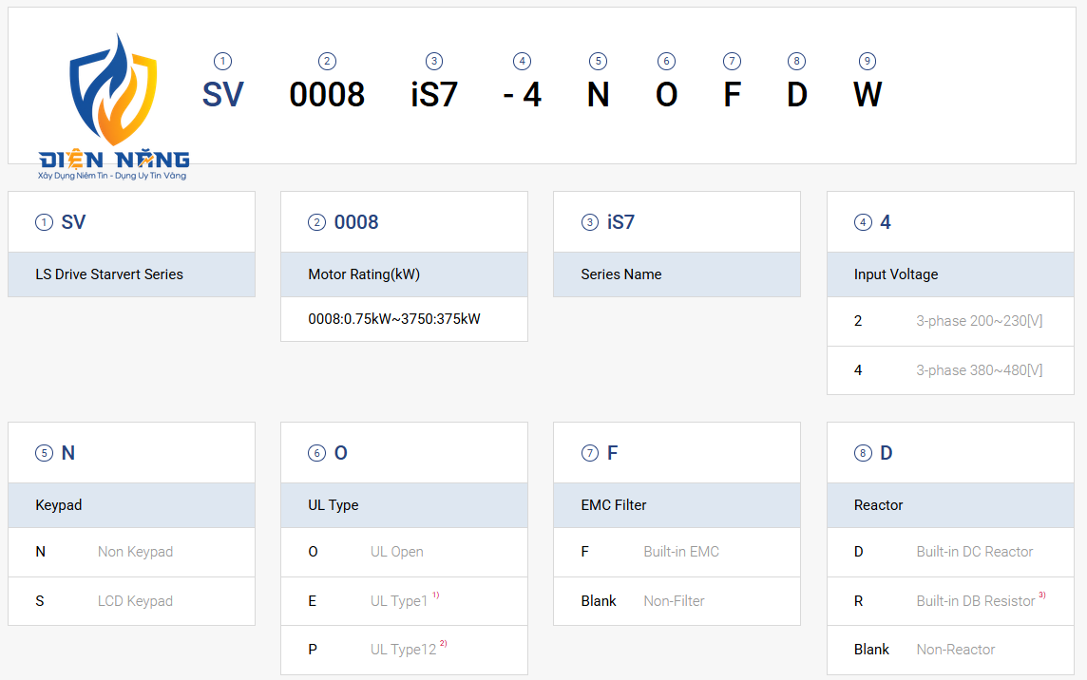Click the 'Series Name' header row
The image size is (1087, 680).
point(677,274)
